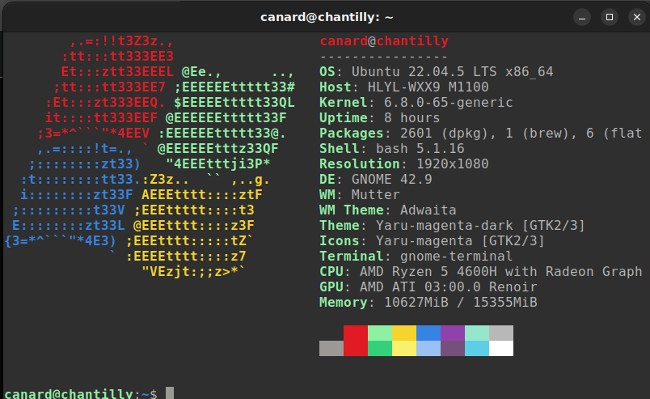Close the terminal window
Viewport: 650px width, 399px height.
tap(637, 18)
